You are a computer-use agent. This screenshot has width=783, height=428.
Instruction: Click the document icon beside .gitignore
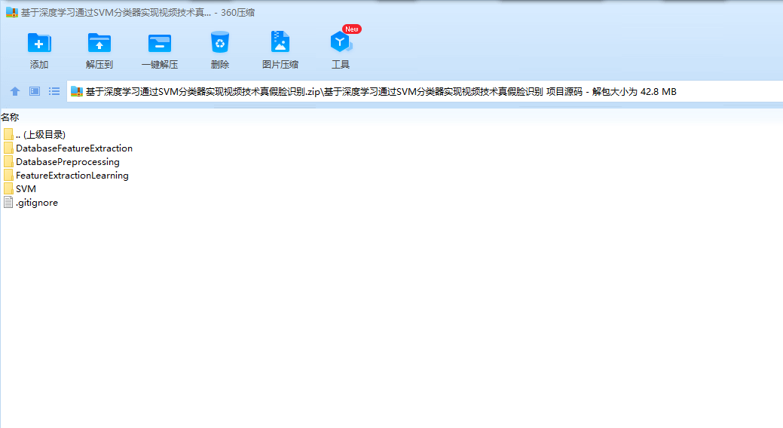coord(8,202)
